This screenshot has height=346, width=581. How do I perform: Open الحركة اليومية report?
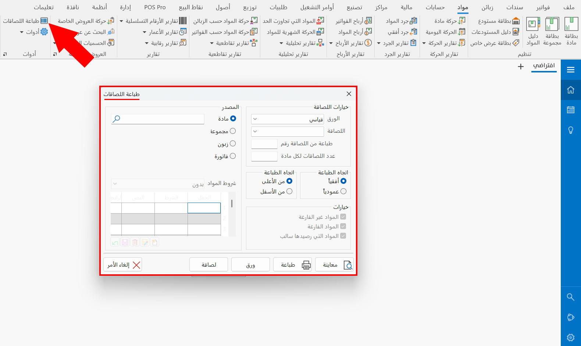coord(445,32)
